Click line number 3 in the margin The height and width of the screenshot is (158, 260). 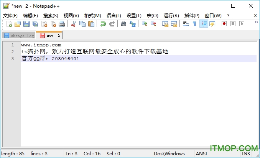(13, 59)
